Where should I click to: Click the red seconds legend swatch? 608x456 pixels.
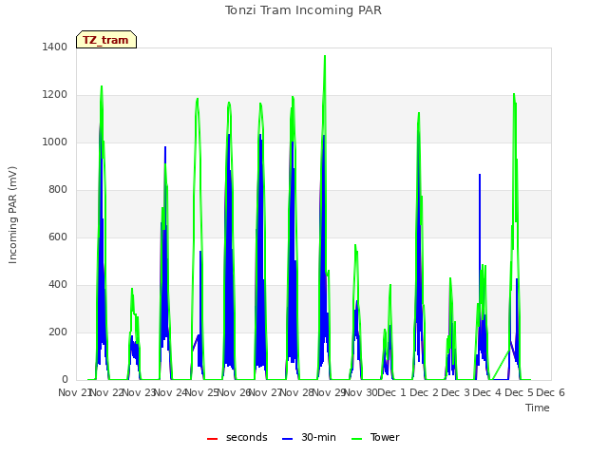point(213,439)
